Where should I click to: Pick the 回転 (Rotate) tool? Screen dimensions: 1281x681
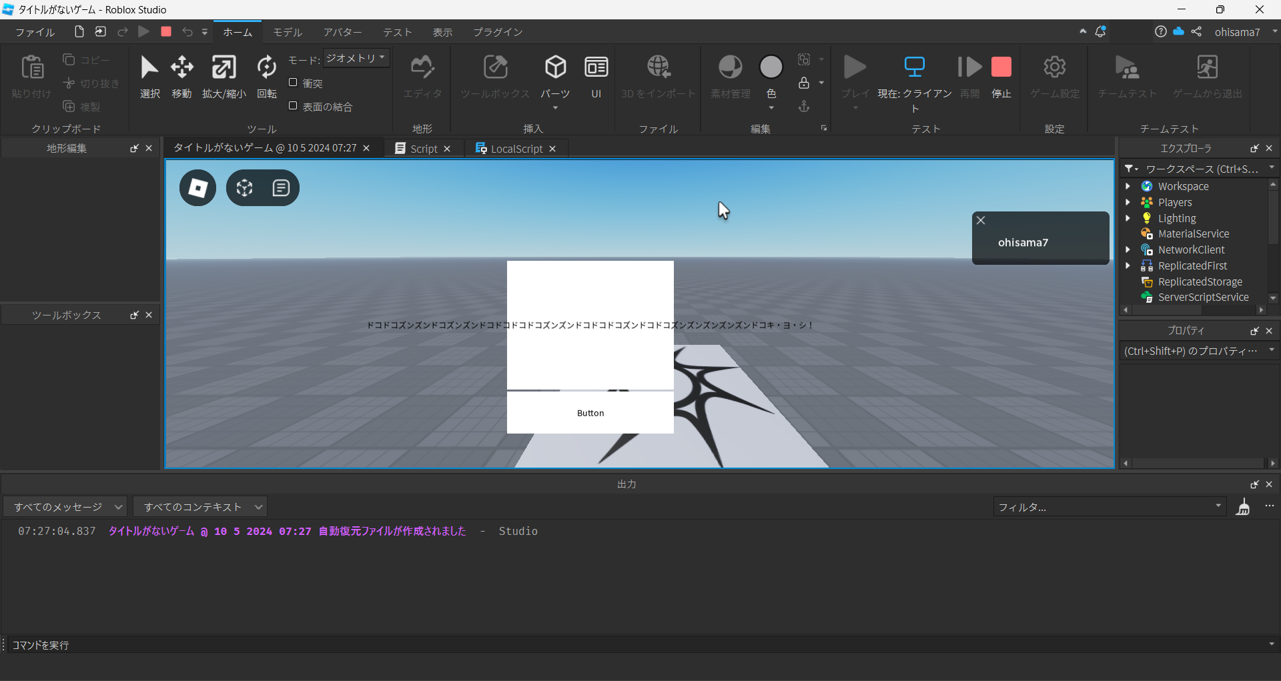coord(267,77)
